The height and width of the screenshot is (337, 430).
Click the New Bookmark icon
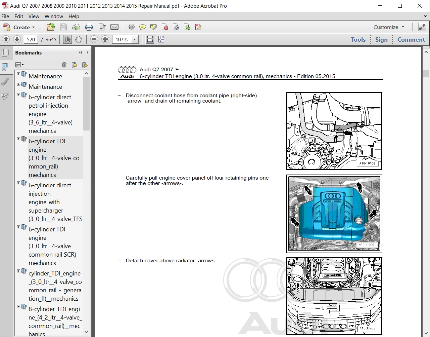74,65
